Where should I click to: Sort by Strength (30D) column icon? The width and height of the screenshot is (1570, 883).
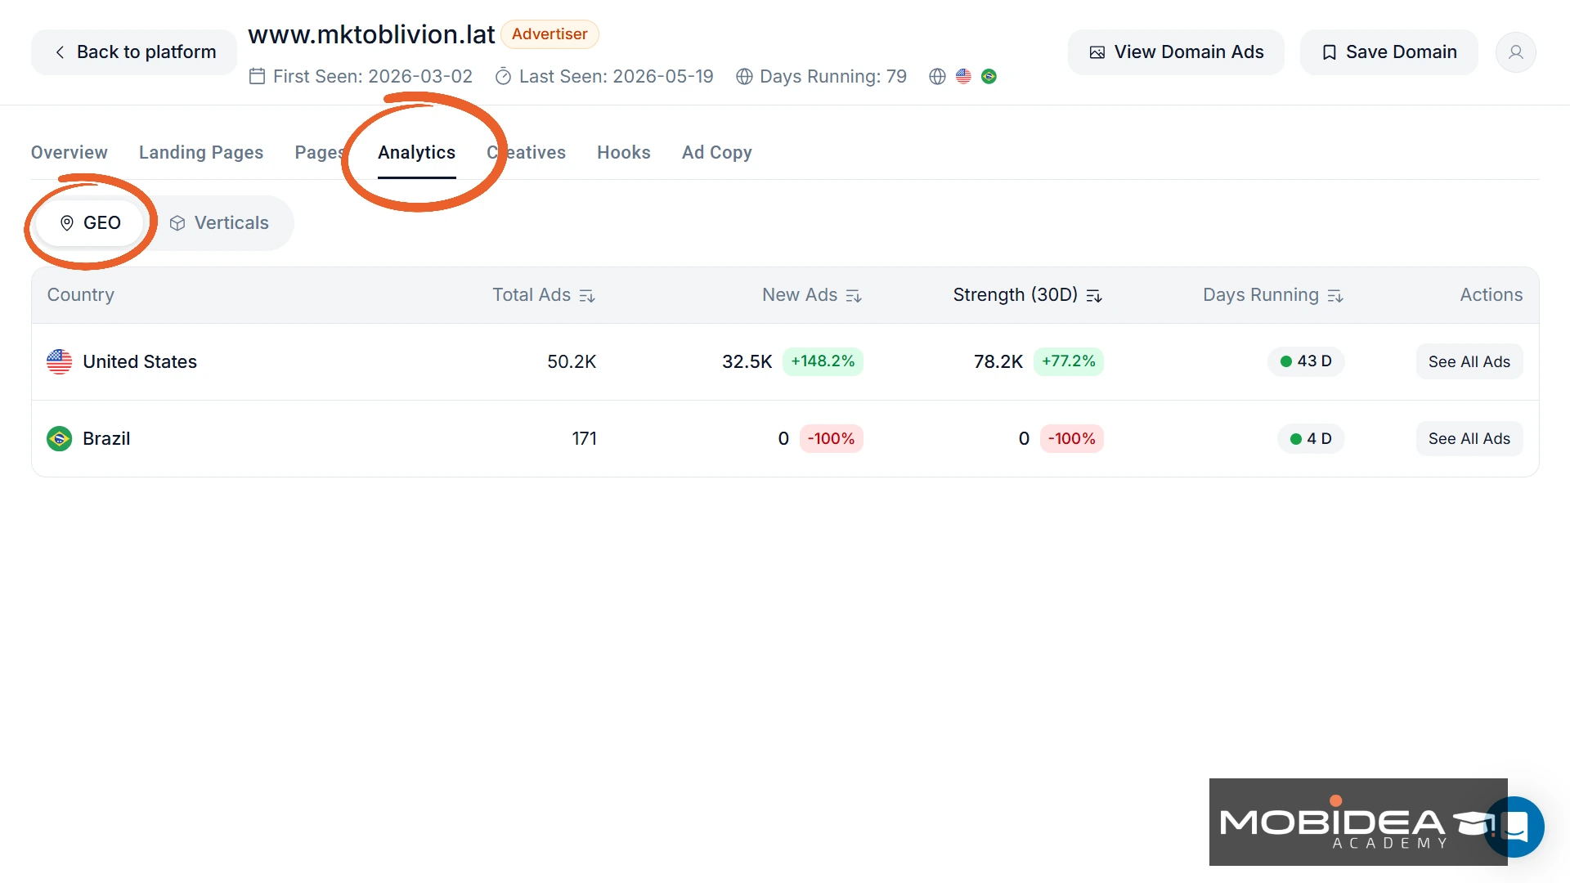coord(1094,296)
